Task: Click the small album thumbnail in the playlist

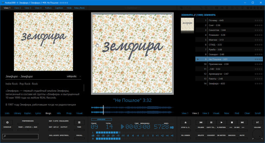Action: pyautogui.click(x=187, y=24)
